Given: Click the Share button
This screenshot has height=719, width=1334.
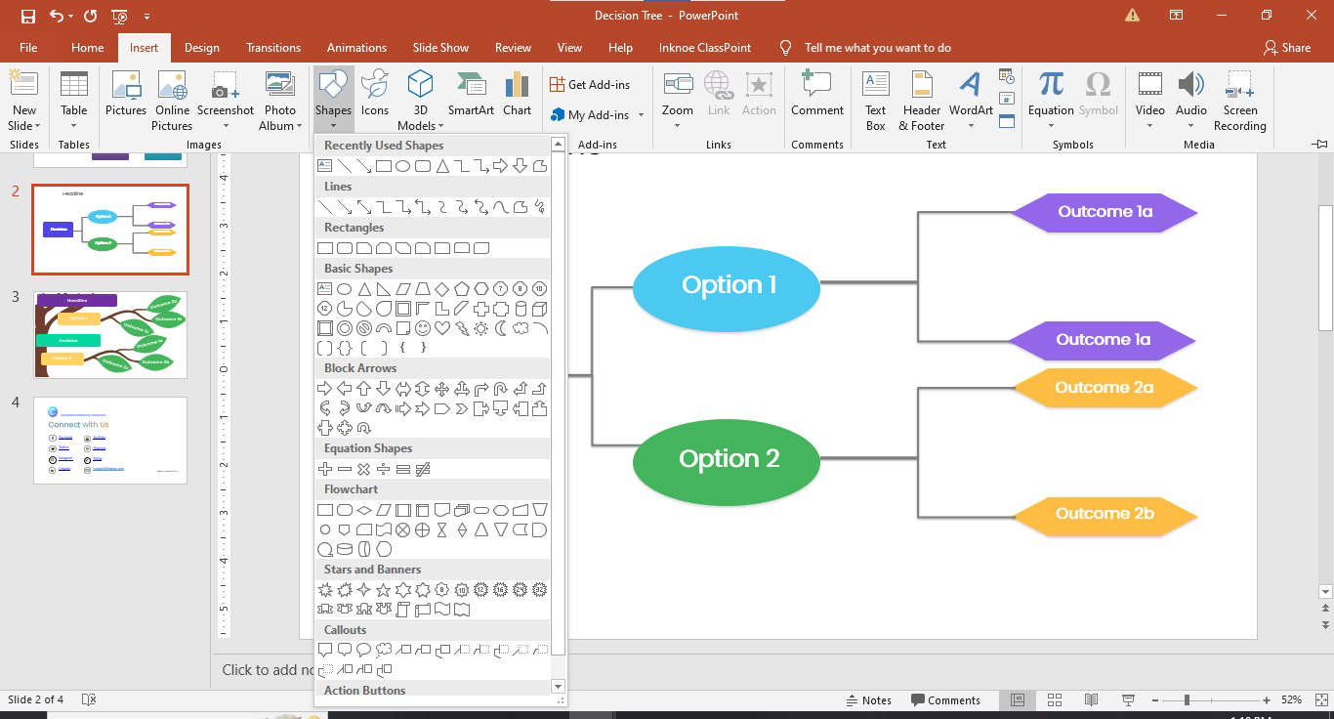Looking at the screenshot, I should [1287, 47].
